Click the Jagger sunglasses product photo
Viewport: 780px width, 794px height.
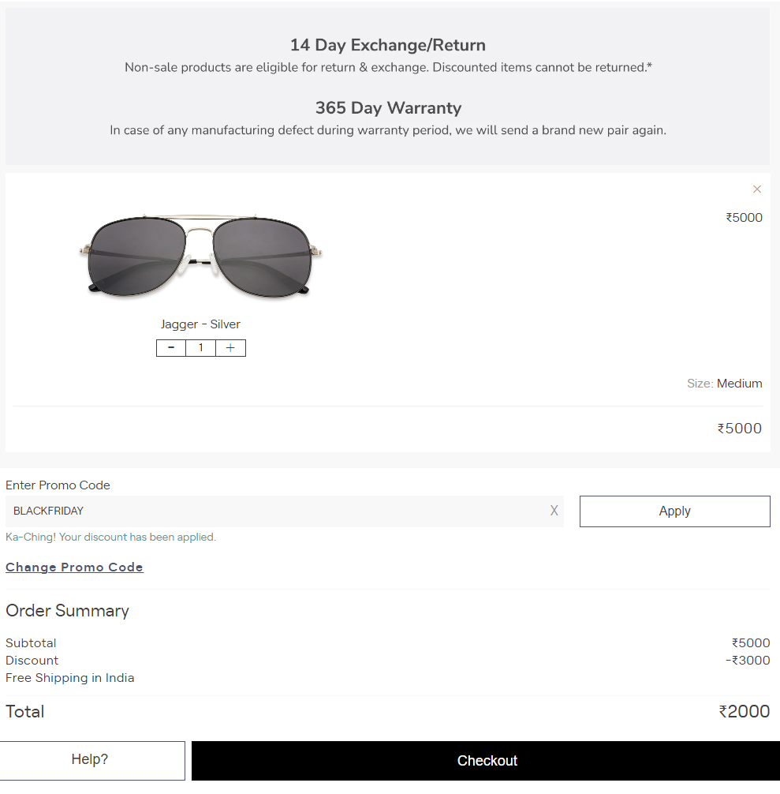200,255
